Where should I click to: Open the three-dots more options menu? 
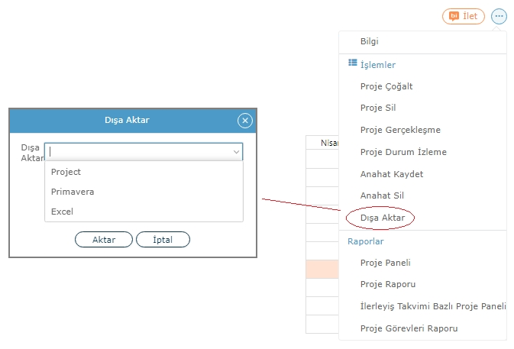pos(499,16)
